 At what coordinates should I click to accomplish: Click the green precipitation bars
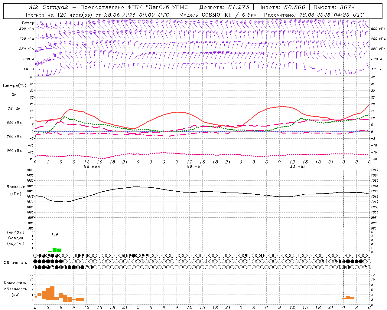pos(55,250)
